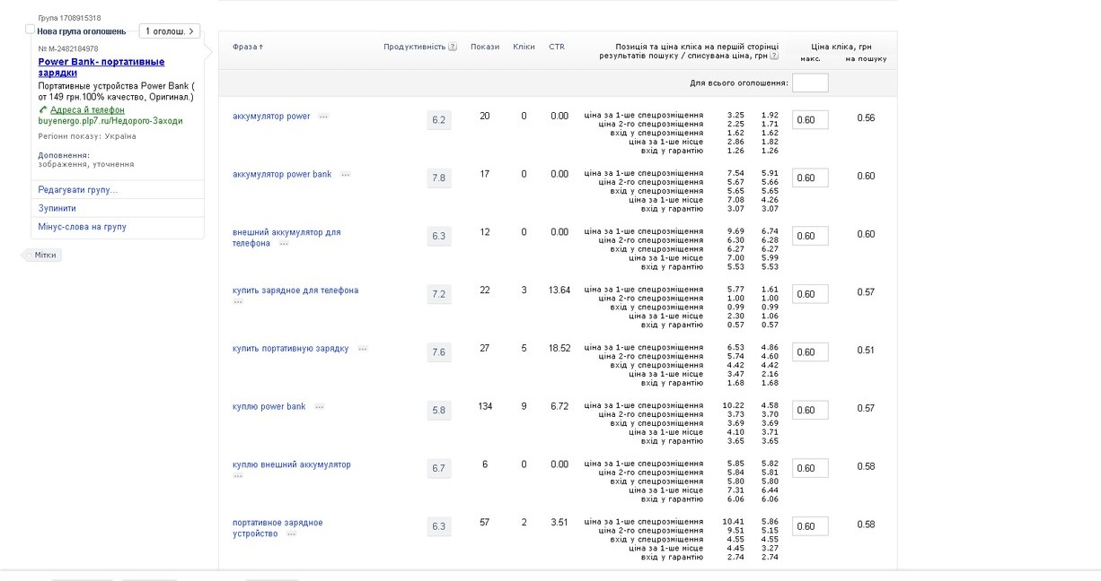Click help icon next to Продуктивність header

tap(453, 47)
